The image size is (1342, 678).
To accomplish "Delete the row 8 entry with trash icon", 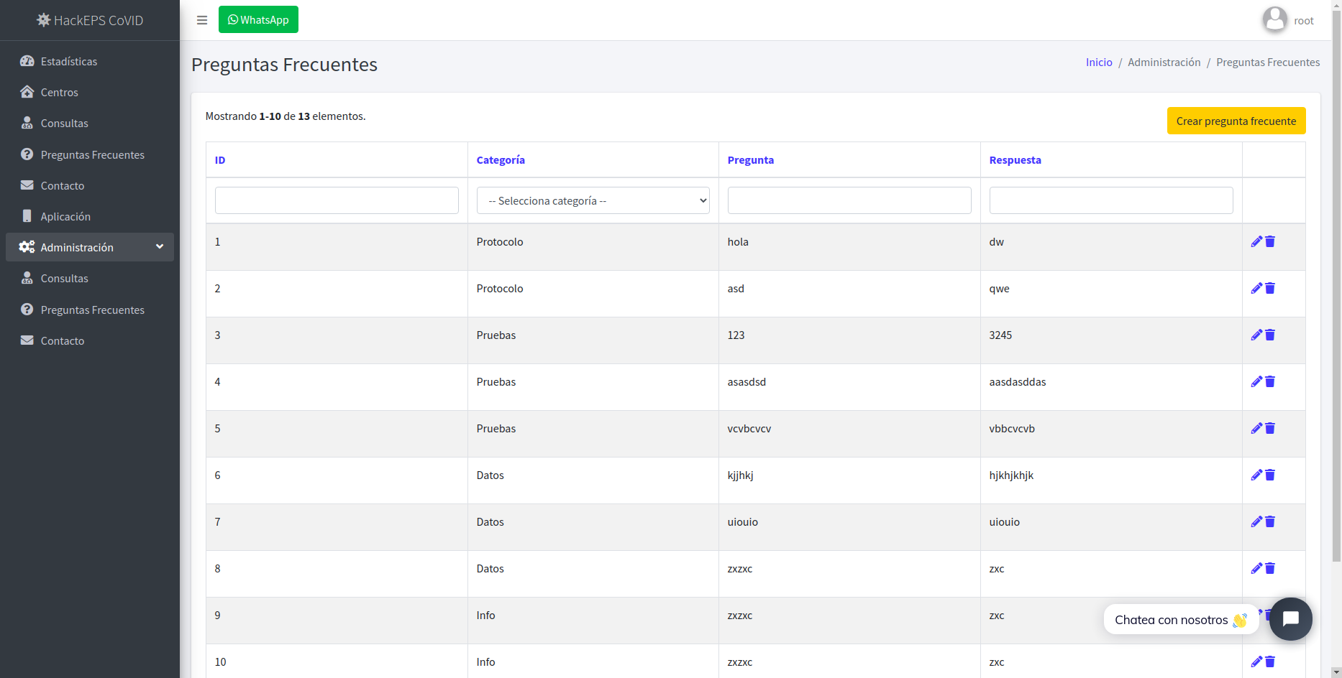I will (x=1270, y=569).
